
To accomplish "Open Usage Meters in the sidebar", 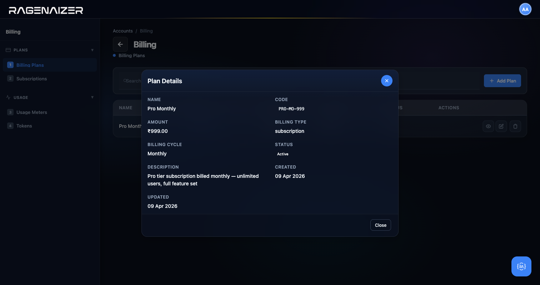I will point(50,112).
